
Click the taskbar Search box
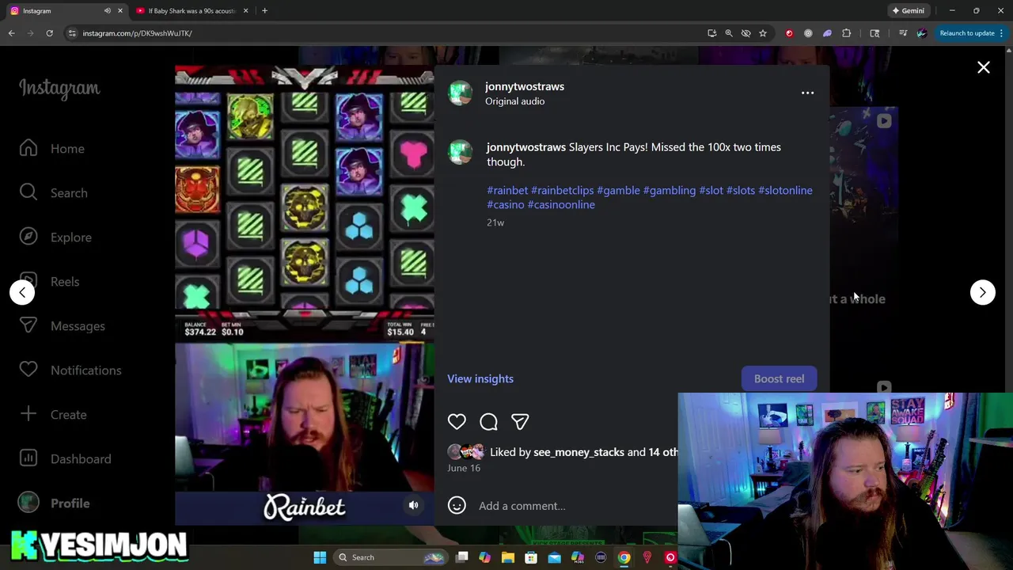(x=389, y=557)
